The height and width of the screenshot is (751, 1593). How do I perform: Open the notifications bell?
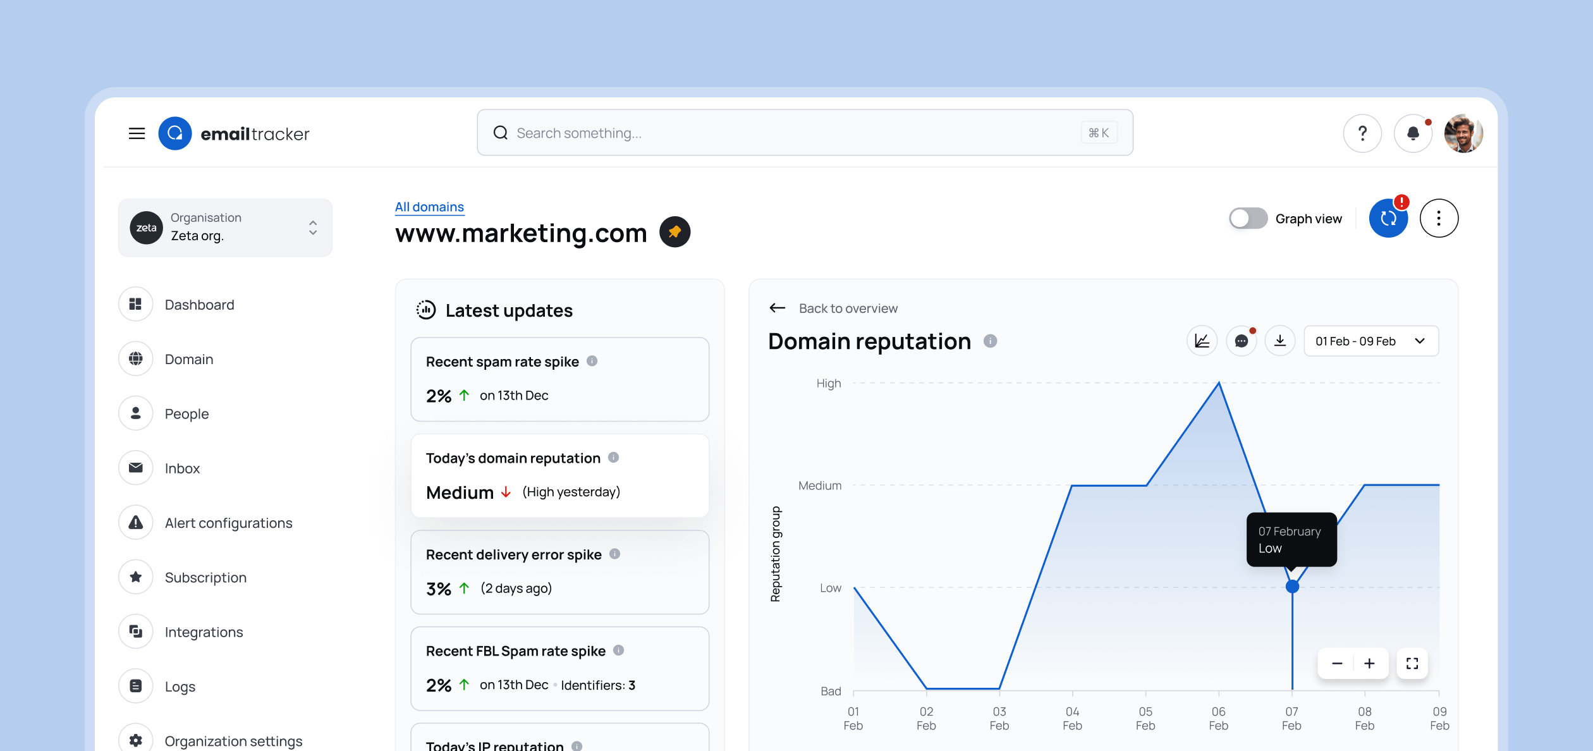tap(1413, 133)
